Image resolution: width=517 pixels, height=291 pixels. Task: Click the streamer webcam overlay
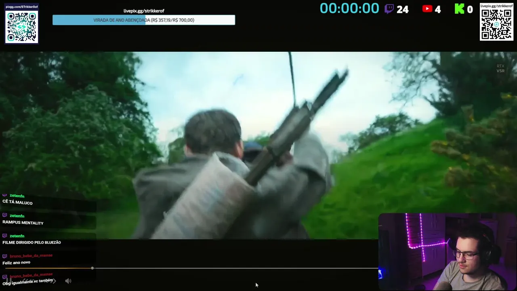click(448, 252)
